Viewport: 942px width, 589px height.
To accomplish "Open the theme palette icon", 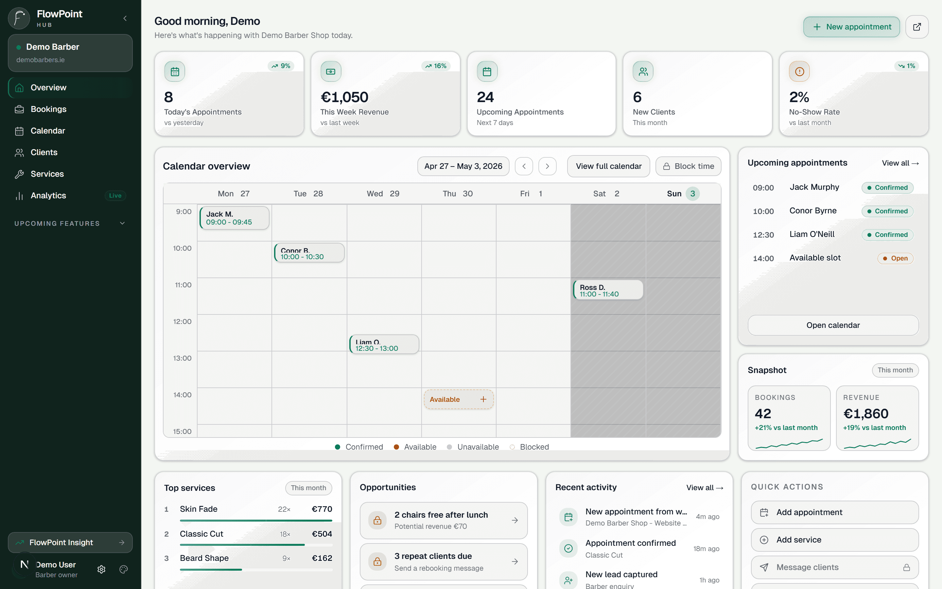I will (124, 569).
